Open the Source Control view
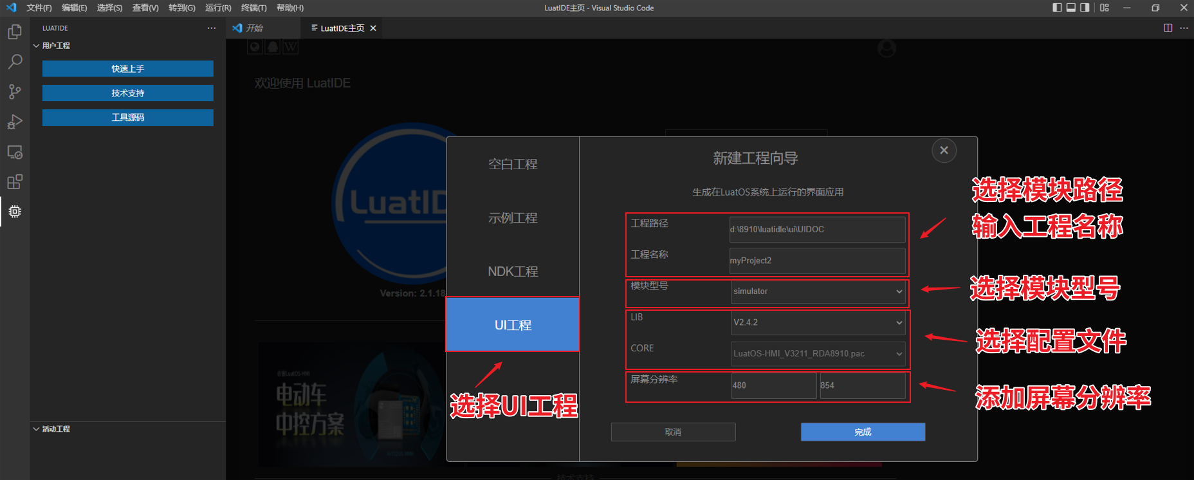The height and width of the screenshot is (480, 1194). [x=15, y=91]
